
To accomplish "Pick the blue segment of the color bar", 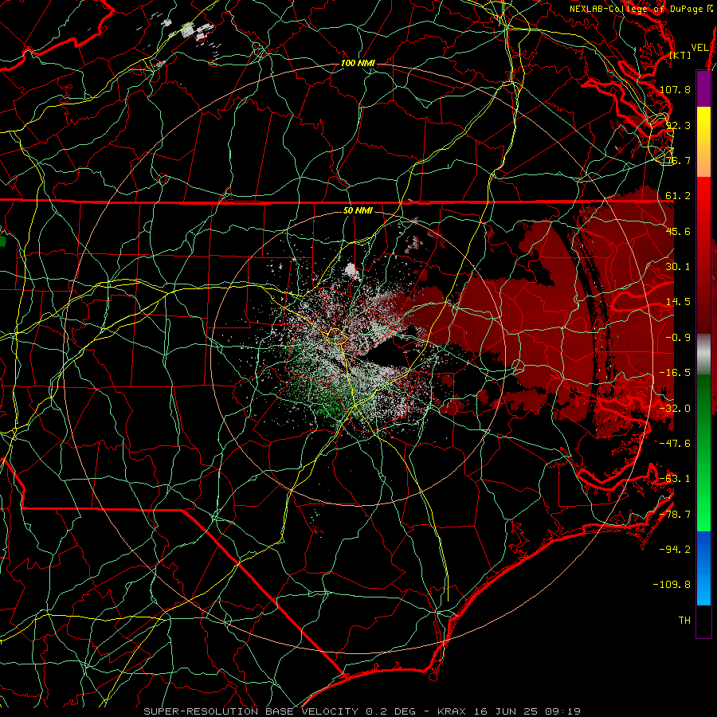I will pyautogui.click(x=703, y=568).
